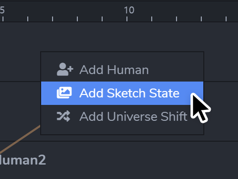Click the tick just before the 10 mark
Image resolution: width=238 pixels, height=179 pixels.
(x=102, y=19)
